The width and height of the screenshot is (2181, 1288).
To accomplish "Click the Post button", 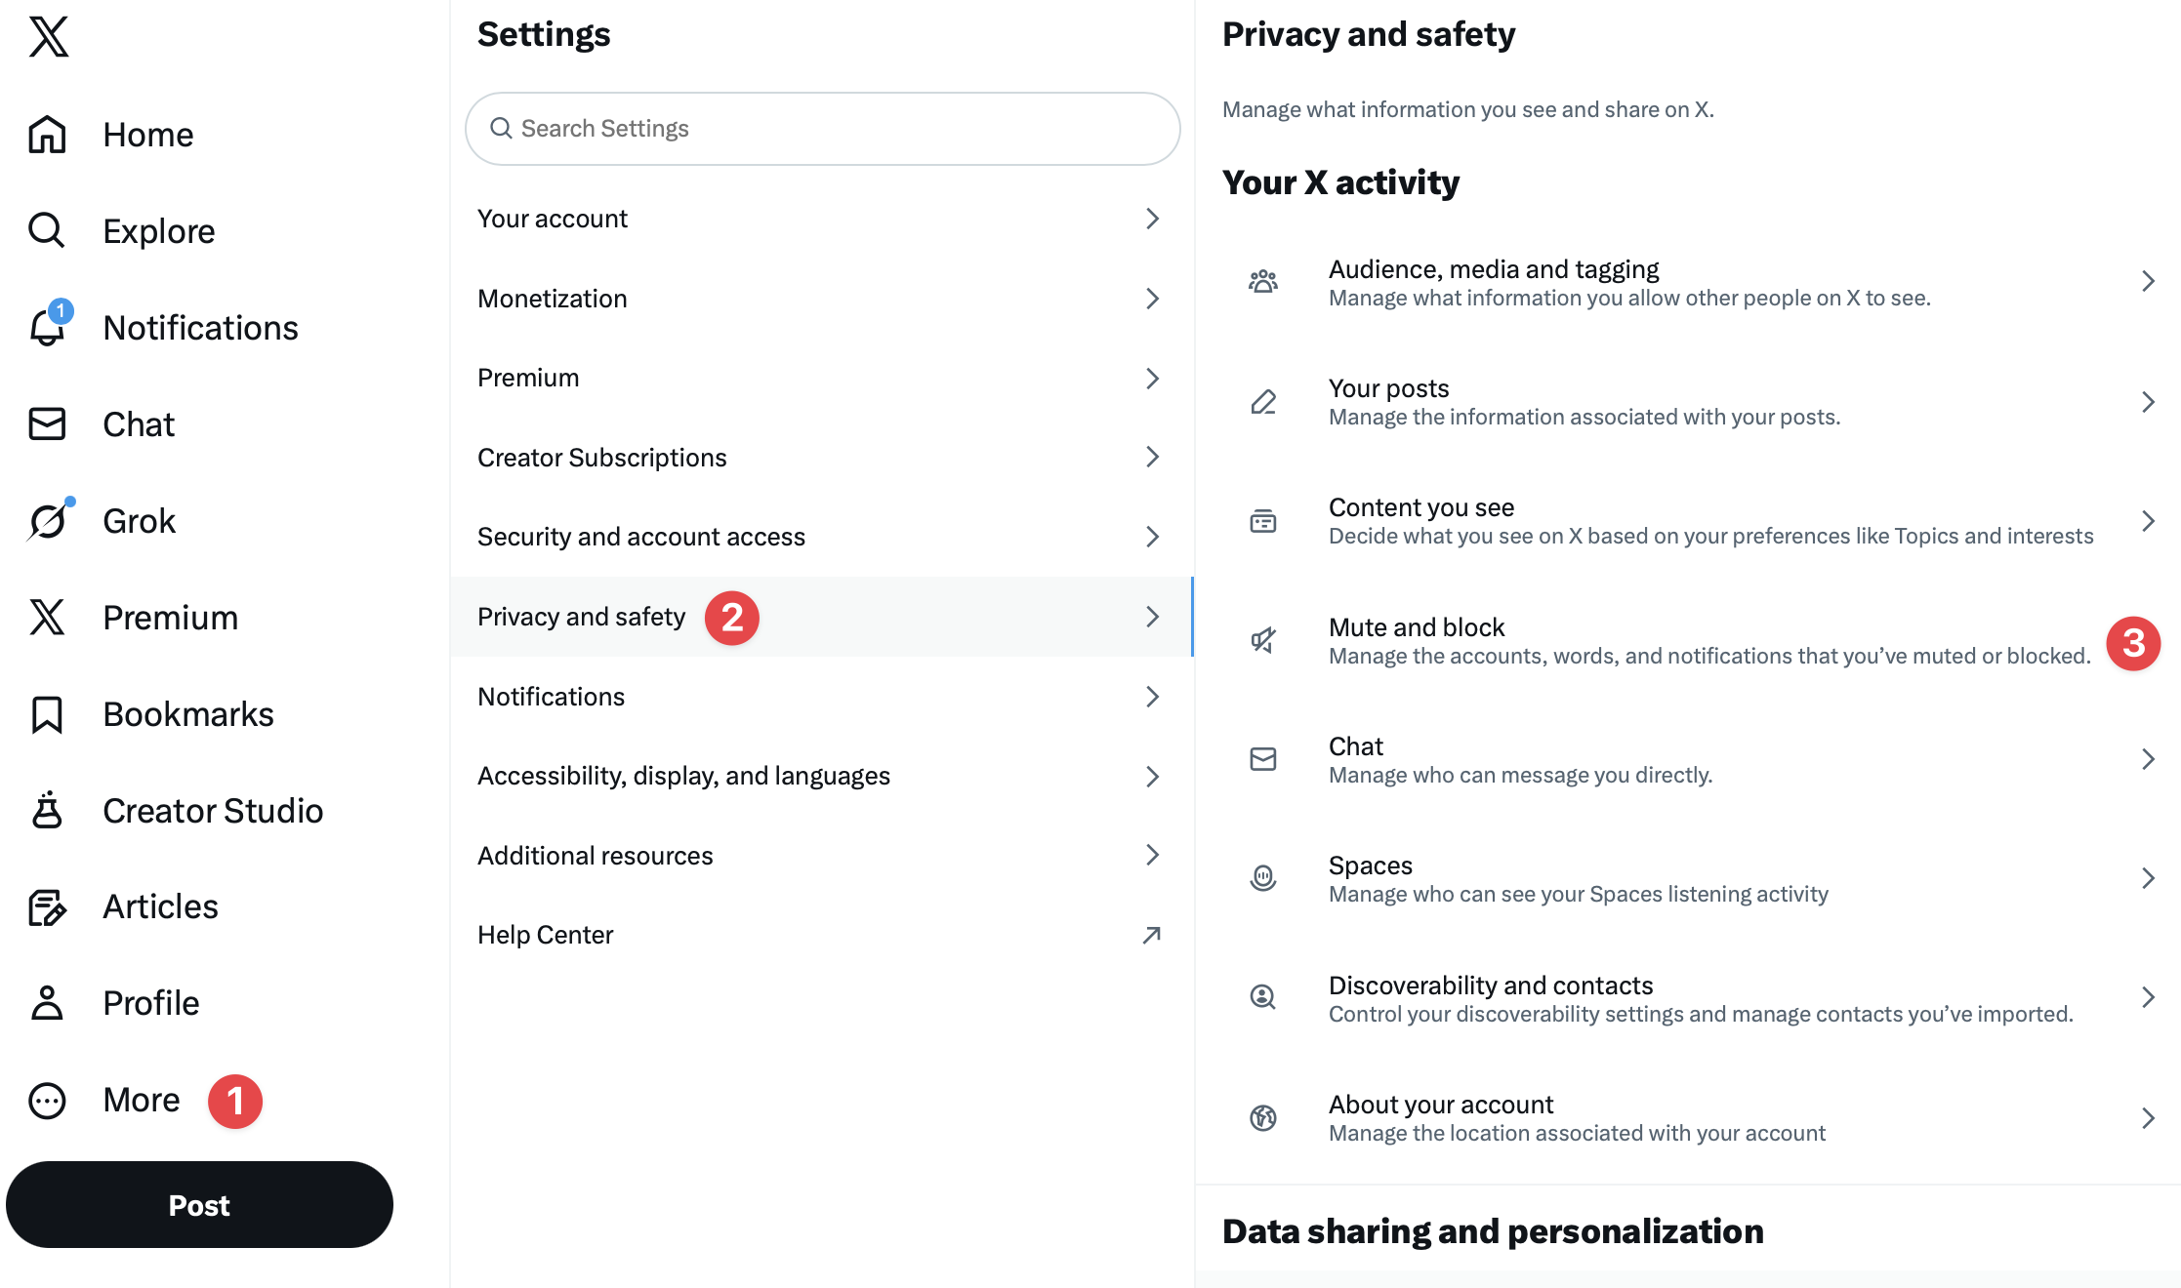I will 199,1204.
